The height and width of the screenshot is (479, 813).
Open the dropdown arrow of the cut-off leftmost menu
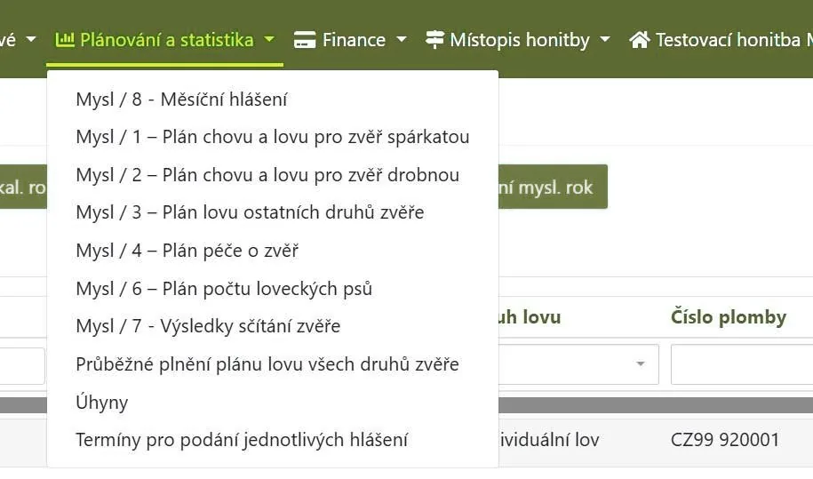pyautogui.click(x=31, y=39)
